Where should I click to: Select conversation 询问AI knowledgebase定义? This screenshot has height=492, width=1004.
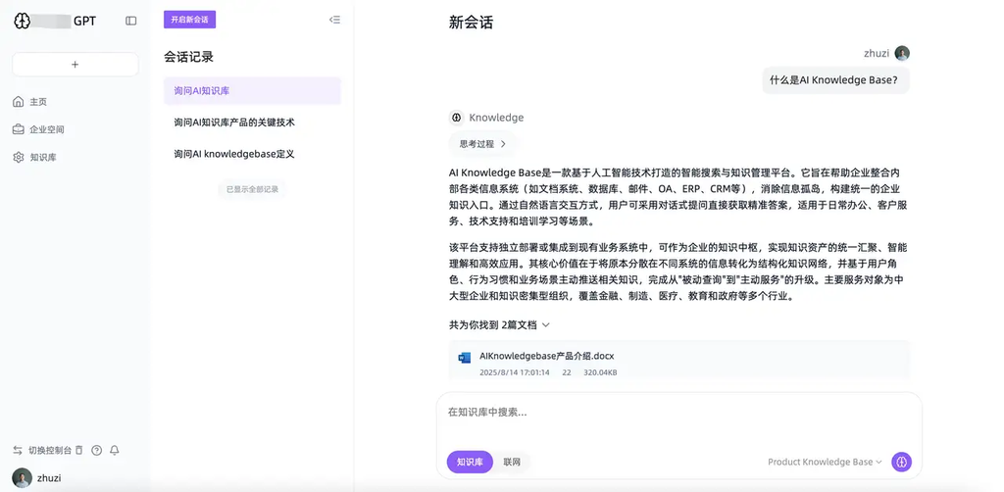pos(252,154)
